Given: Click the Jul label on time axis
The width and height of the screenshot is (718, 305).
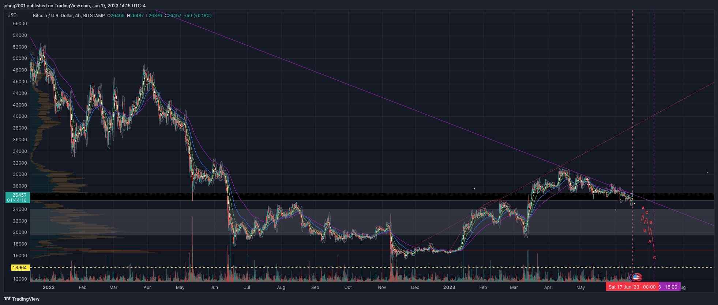Looking at the screenshot, I should click(247, 287).
